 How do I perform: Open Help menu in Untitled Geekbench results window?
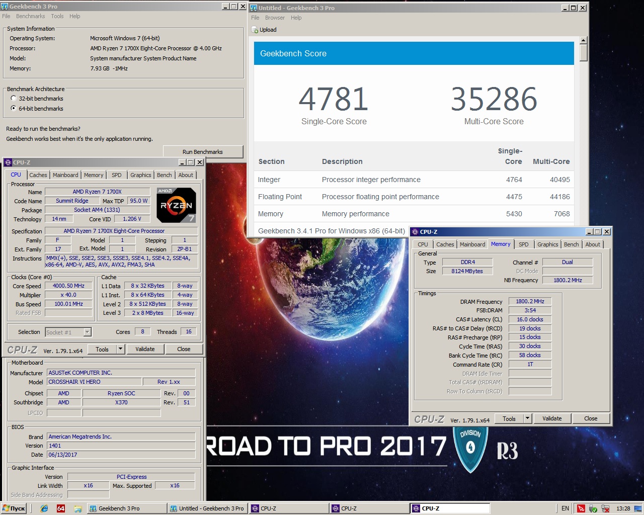point(296,18)
